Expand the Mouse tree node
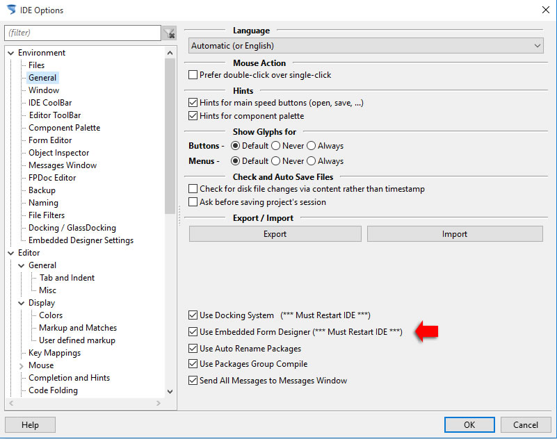Screen dimensions: 557x439 22,365
